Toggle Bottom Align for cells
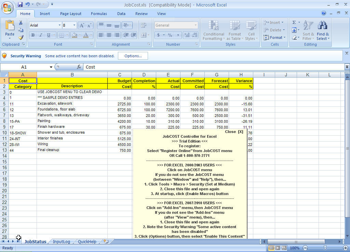The width and height of the screenshot is (350, 252). [x=117, y=25]
